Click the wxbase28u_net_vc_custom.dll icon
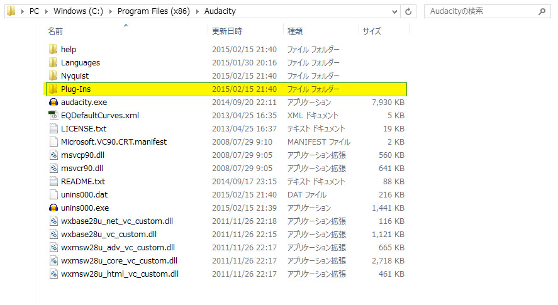Image resolution: width=558 pixels, height=305 pixels. click(53, 221)
